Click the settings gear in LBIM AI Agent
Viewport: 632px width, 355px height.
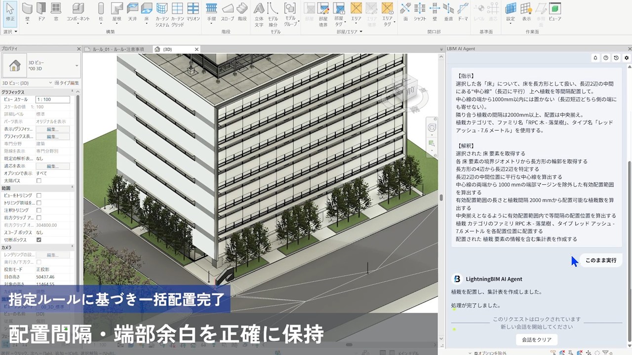point(627,58)
